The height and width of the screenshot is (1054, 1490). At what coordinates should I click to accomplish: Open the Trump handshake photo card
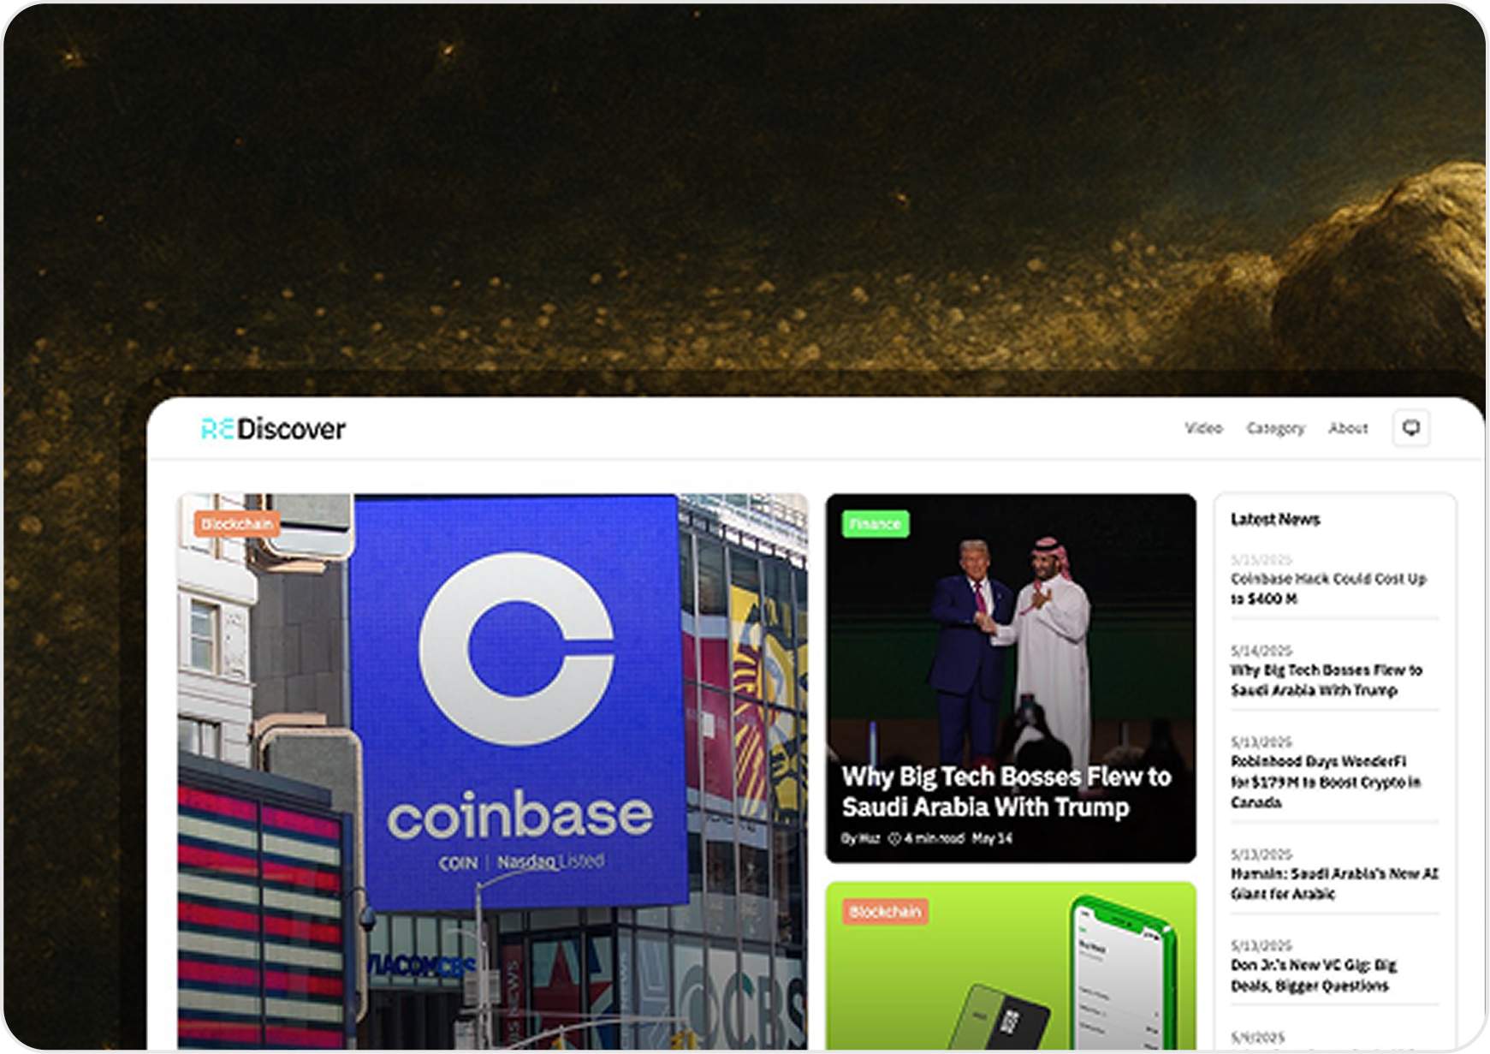click(1011, 678)
